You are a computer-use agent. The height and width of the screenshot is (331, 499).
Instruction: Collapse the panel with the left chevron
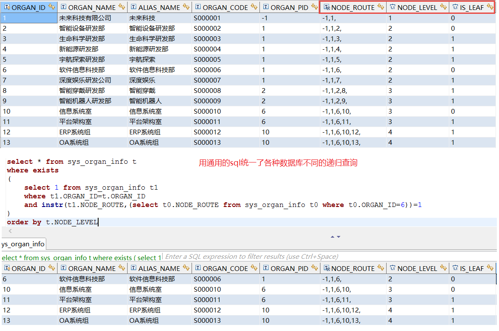(x=10, y=231)
